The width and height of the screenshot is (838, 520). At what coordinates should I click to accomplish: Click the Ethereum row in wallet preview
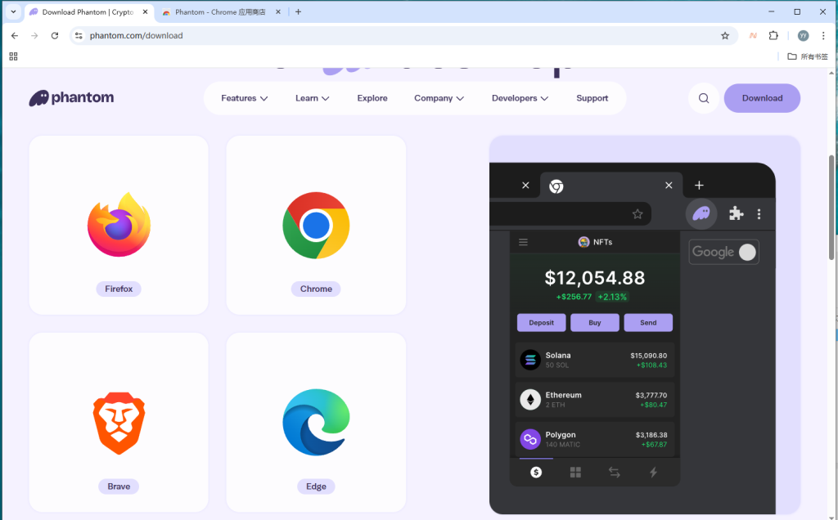tap(595, 400)
